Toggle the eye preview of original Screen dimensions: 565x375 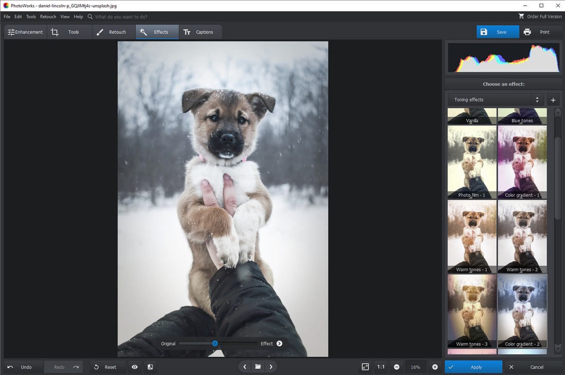[135, 367]
